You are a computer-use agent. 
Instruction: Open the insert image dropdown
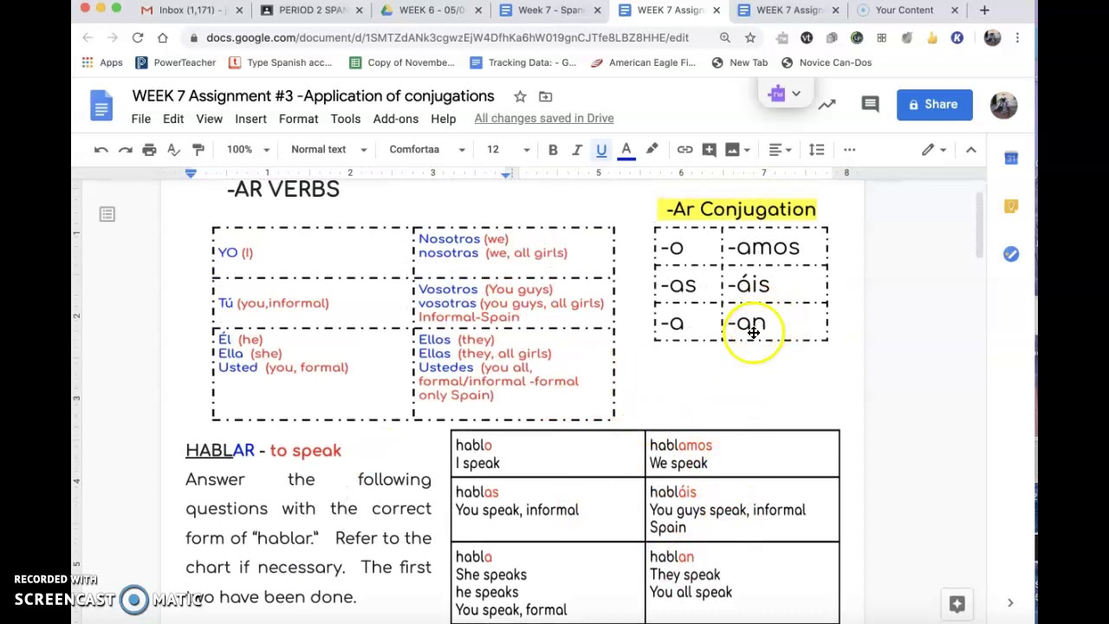(737, 150)
